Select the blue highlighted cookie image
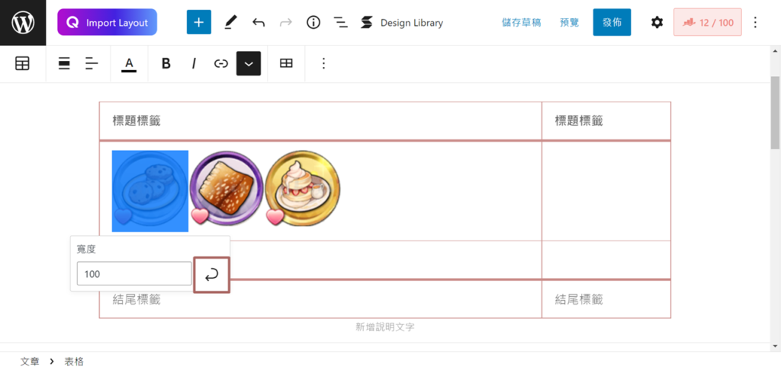The image size is (781, 370). [150, 191]
